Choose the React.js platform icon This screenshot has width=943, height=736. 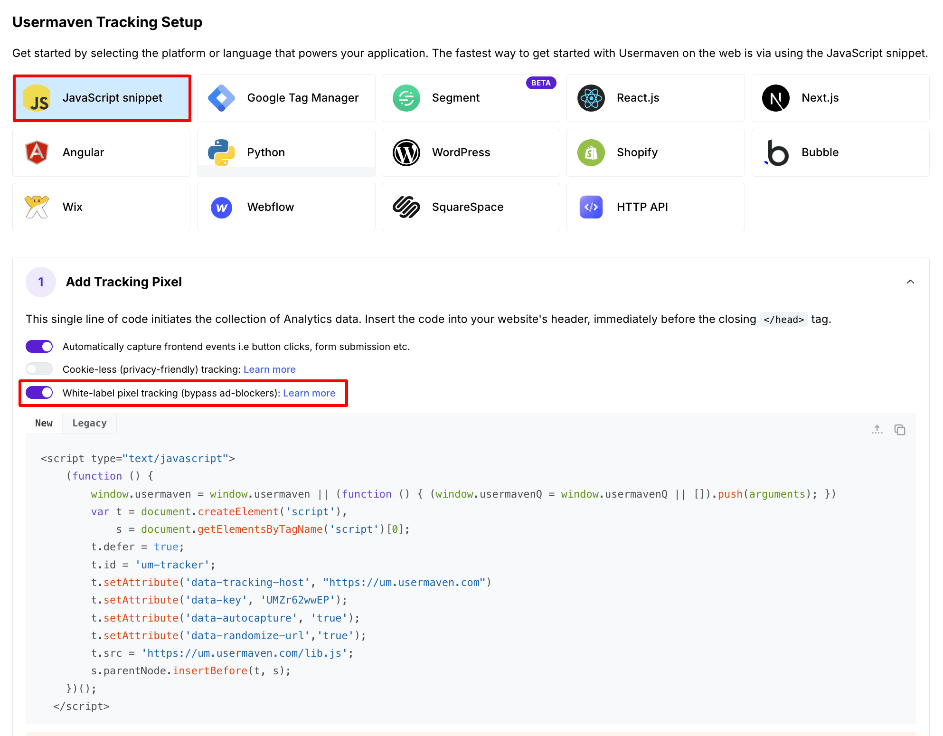591,98
